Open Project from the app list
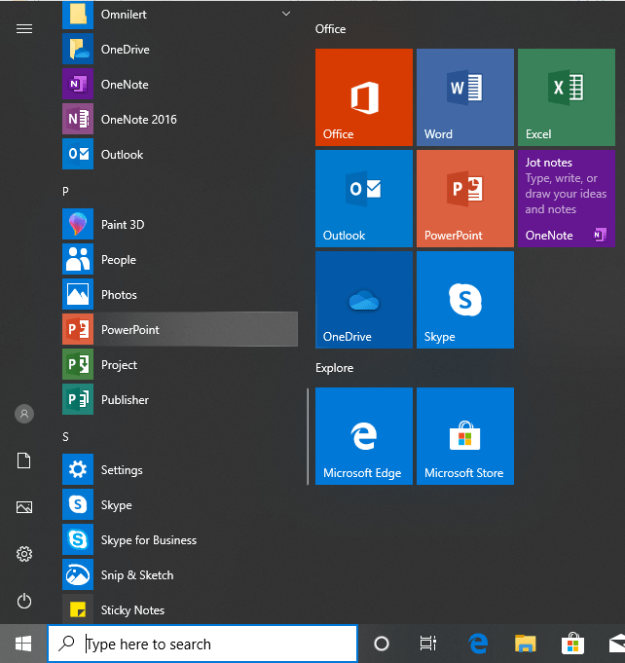 coord(180,365)
